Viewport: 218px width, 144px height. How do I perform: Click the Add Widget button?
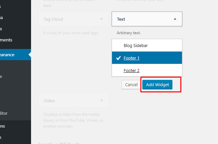tap(157, 84)
